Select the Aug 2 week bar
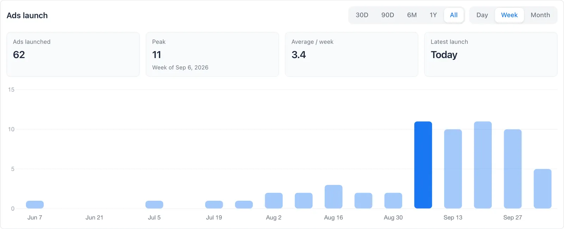This screenshot has height=229, width=564. point(274,201)
